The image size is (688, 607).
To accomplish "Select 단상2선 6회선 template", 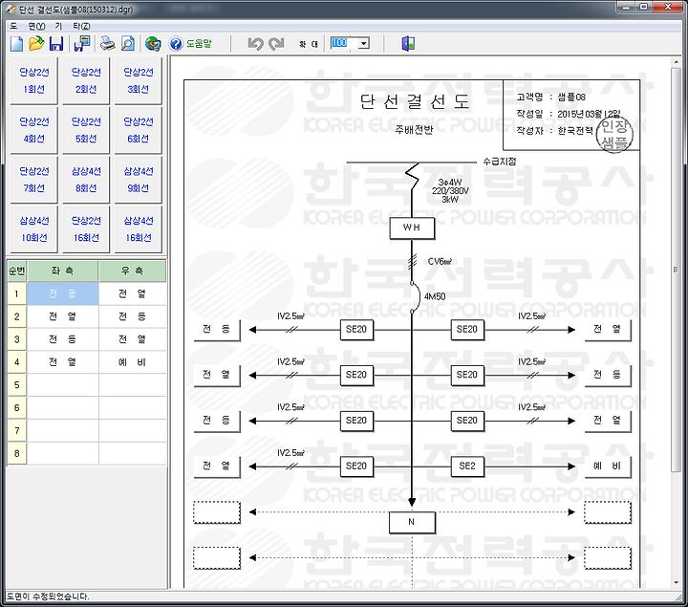I will point(139,130).
